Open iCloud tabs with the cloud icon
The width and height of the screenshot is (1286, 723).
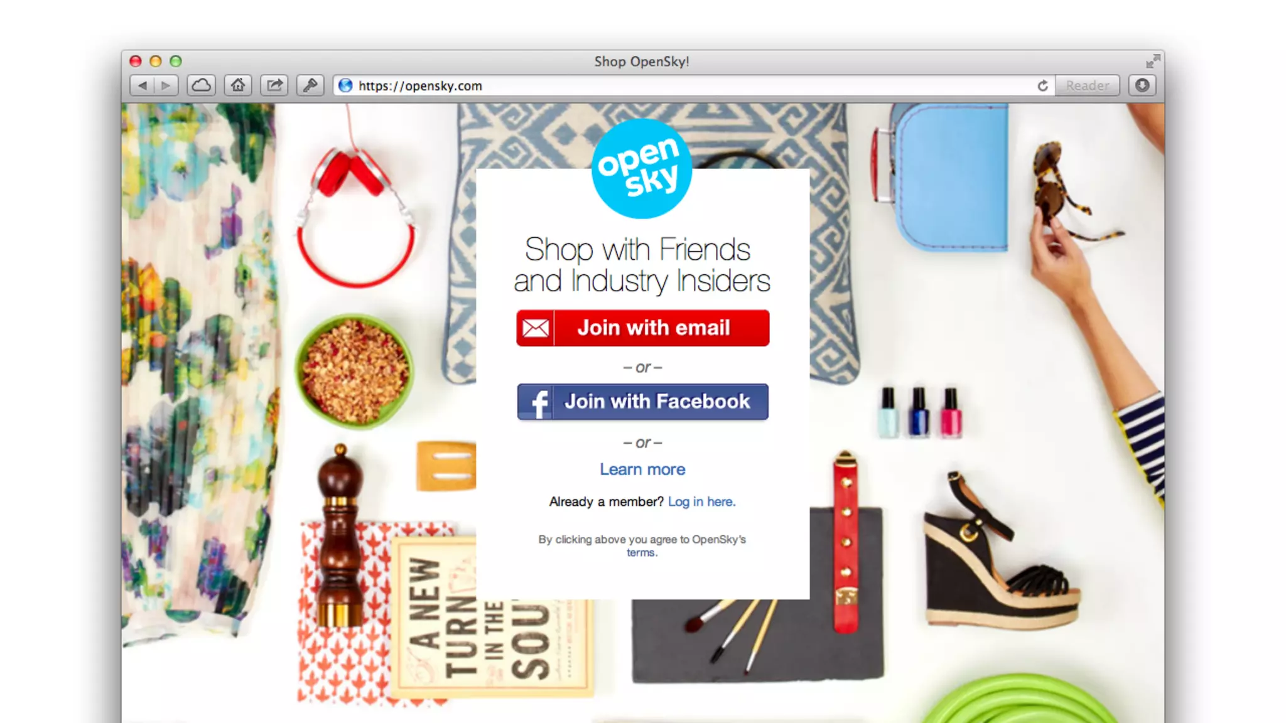click(x=202, y=85)
